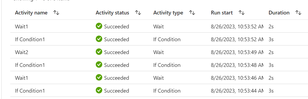Select the Activity name column header
Screen dimensions: 308x99
coord(31,13)
